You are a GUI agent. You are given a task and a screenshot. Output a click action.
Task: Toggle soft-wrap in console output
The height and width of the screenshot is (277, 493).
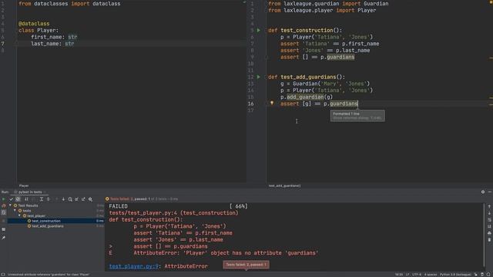point(489,220)
